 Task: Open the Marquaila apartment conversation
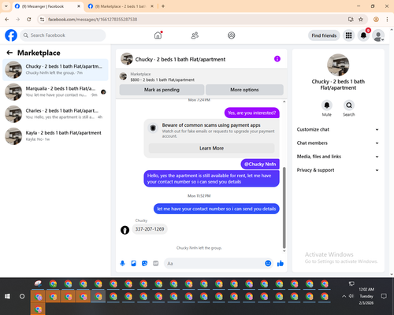[55, 91]
